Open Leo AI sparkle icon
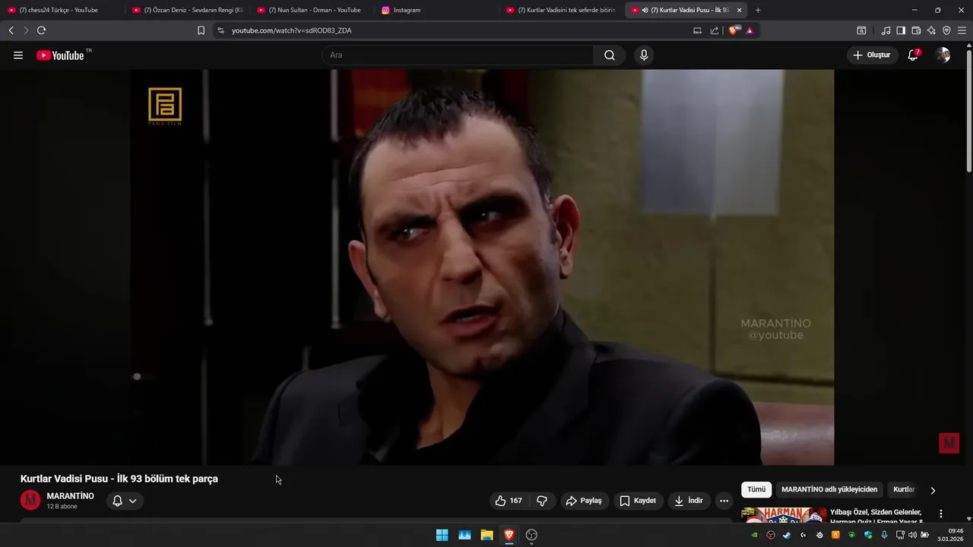 tap(931, 30)
